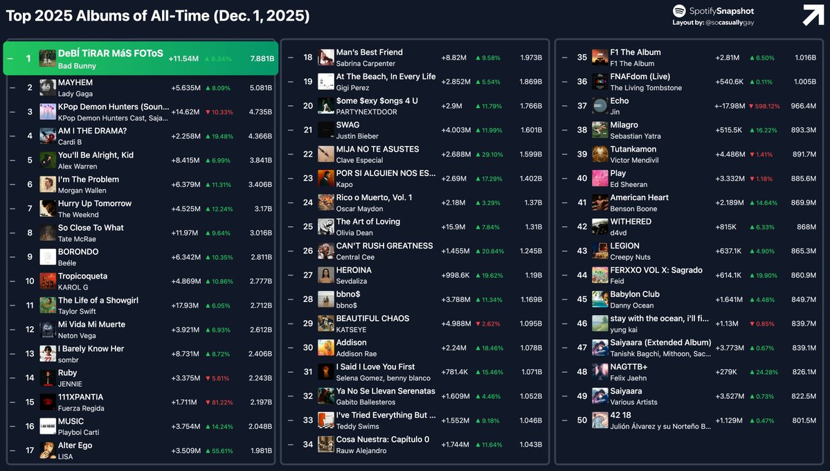This screenshot has height=471, width=830.
Task: Click the green up arrow for MAYHEM
Action: pyautogui.click(x=208, y=88)
